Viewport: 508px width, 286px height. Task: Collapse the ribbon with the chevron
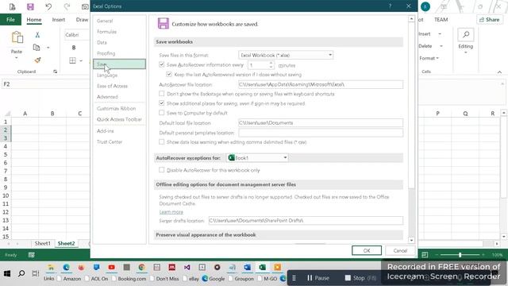click(x=499, y=72)
